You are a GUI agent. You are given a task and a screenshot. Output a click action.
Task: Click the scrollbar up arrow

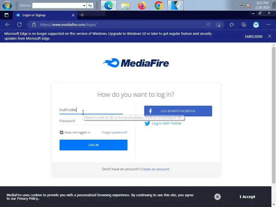click(x=274, y=45)
